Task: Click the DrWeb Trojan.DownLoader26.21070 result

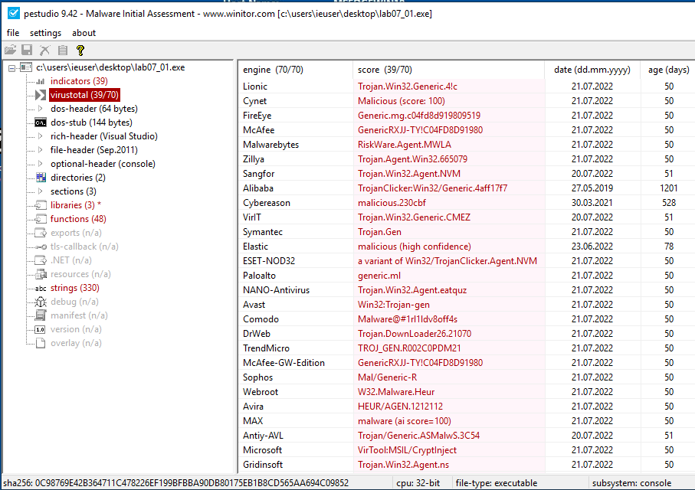Action: (415, 334)
